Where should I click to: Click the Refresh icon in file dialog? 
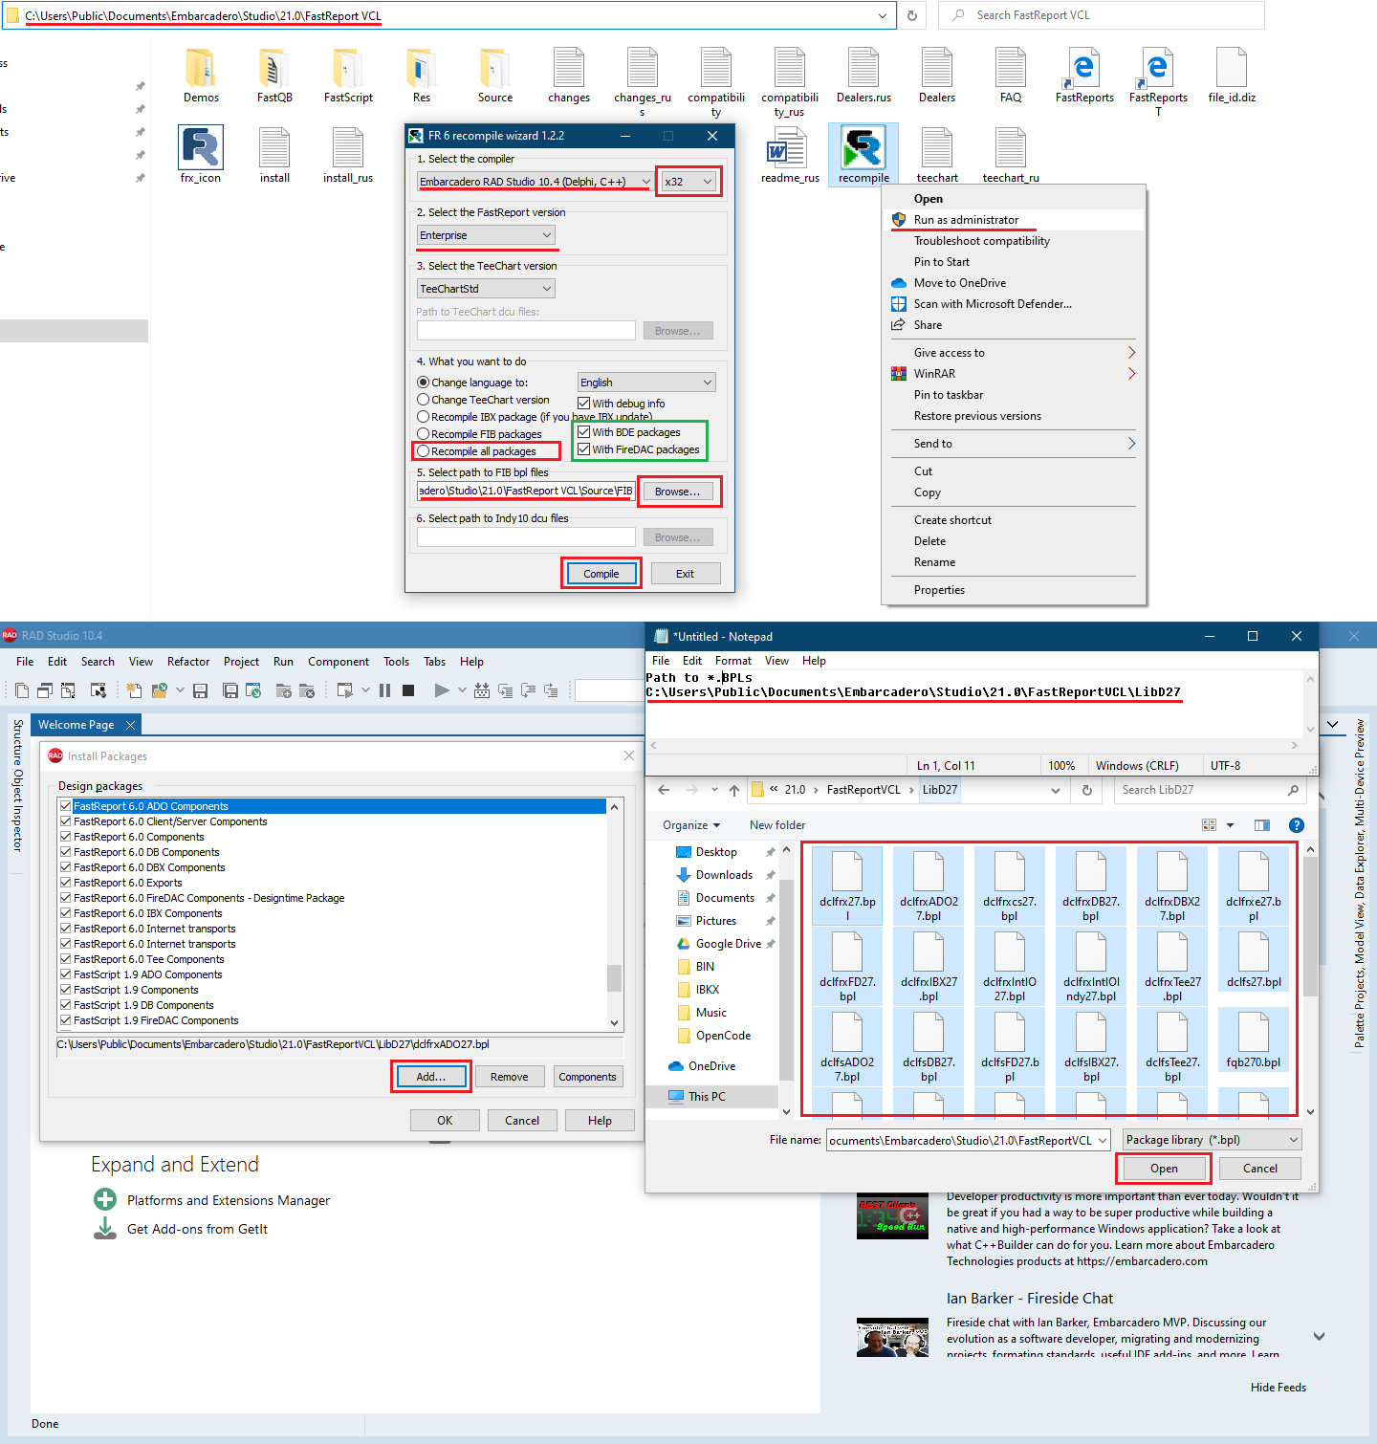[1086, 790]
